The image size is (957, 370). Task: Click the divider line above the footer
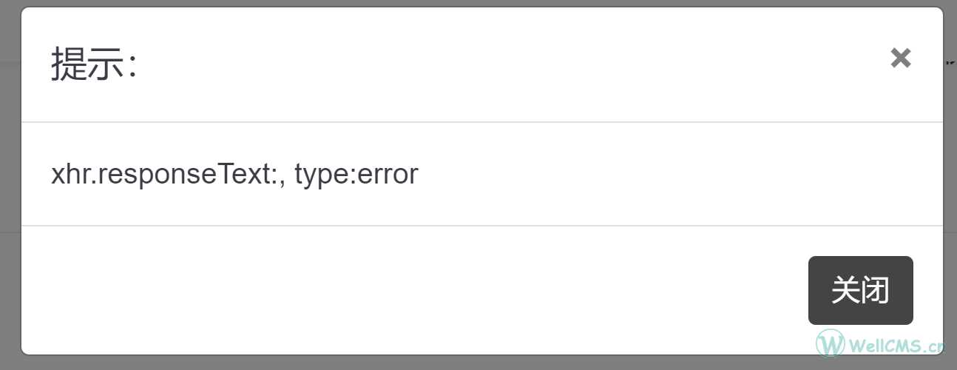pyautogui.click(x=482, y=225)
